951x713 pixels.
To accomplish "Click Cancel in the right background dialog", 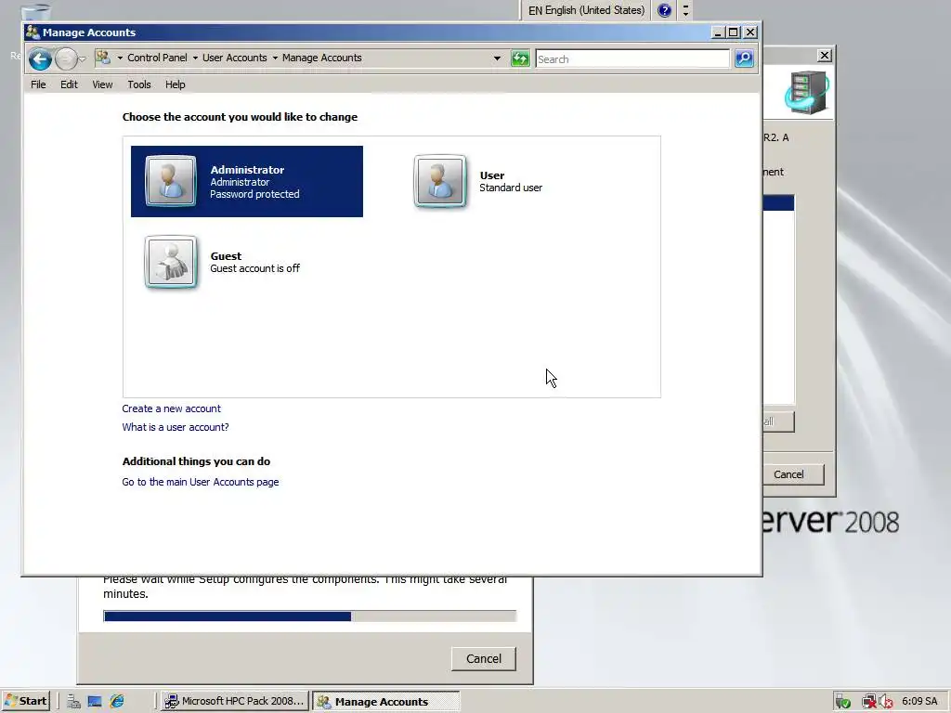I will 788,474.
